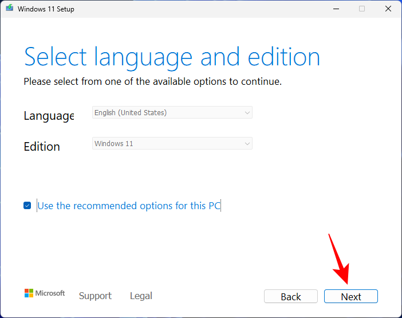Click the 'Windows 11 Setup' title text
Image resolution: width=402 pixels, height=318 pixels.
(46, 9)
